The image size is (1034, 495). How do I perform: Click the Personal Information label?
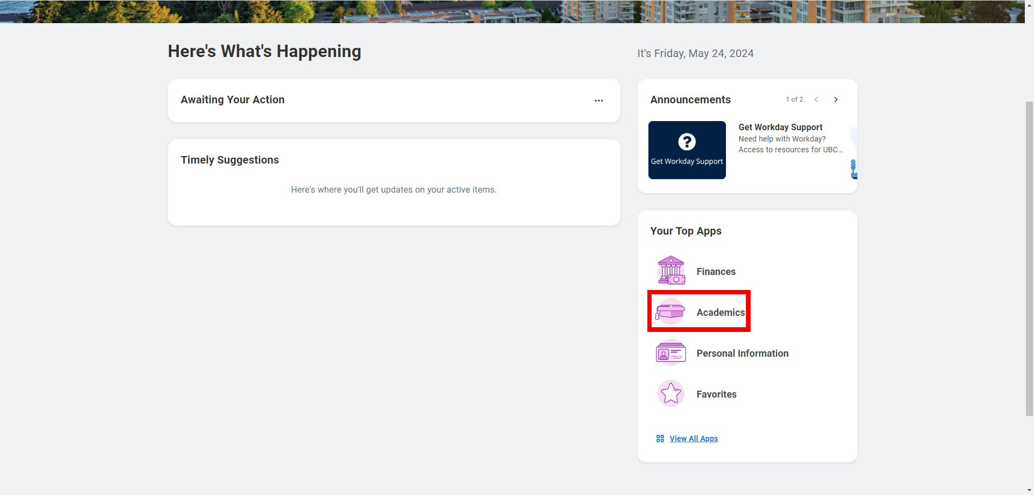tap(742, 353)
